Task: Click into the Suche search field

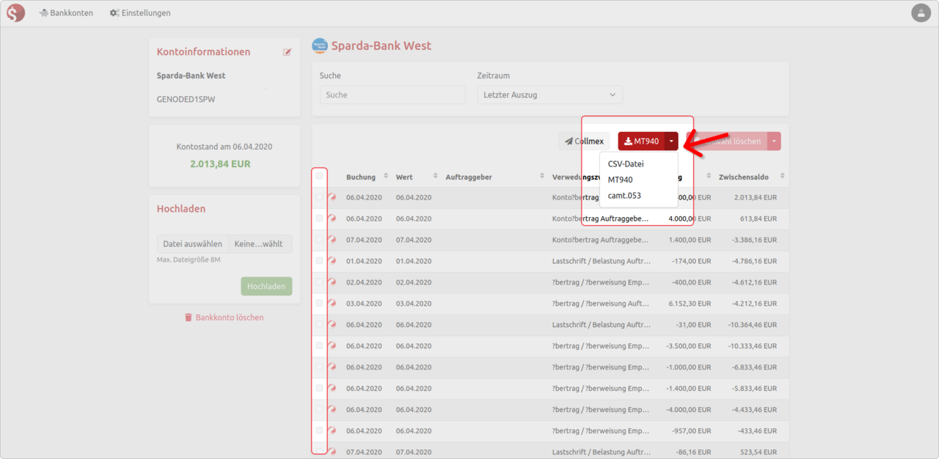Action: coord(392,95)
